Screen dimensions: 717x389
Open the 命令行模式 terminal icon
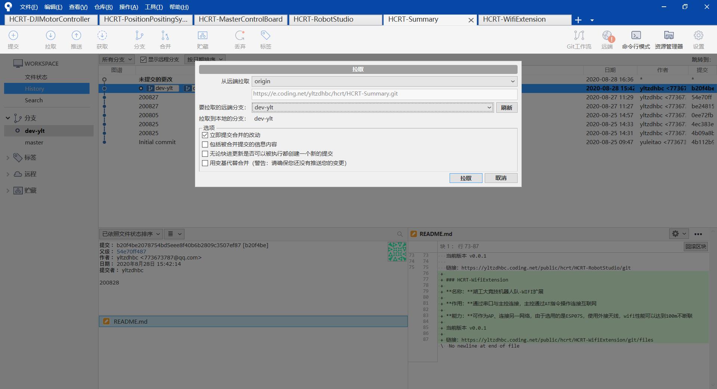tap(636, 35)
